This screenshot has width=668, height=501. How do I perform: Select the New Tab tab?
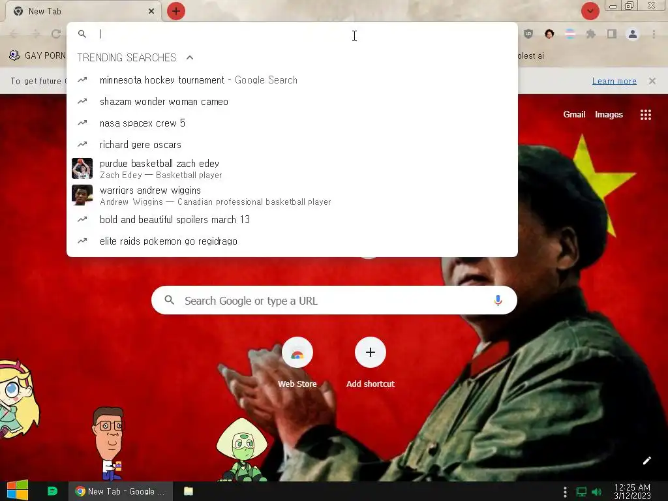83,11
